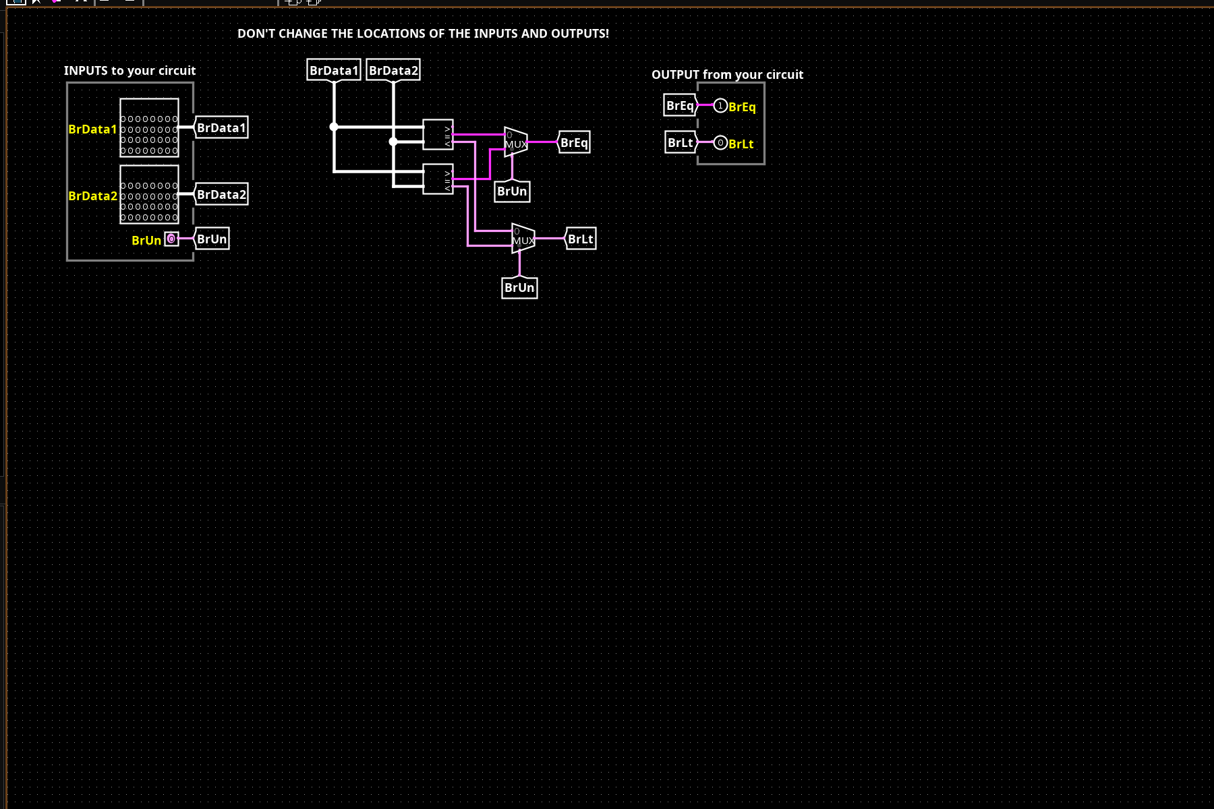
Task: Select the BrUn tunnel below the lower MUX
Action: point(519,288)
